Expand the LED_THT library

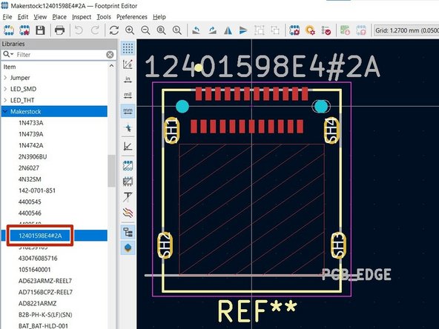click(5, 100)
